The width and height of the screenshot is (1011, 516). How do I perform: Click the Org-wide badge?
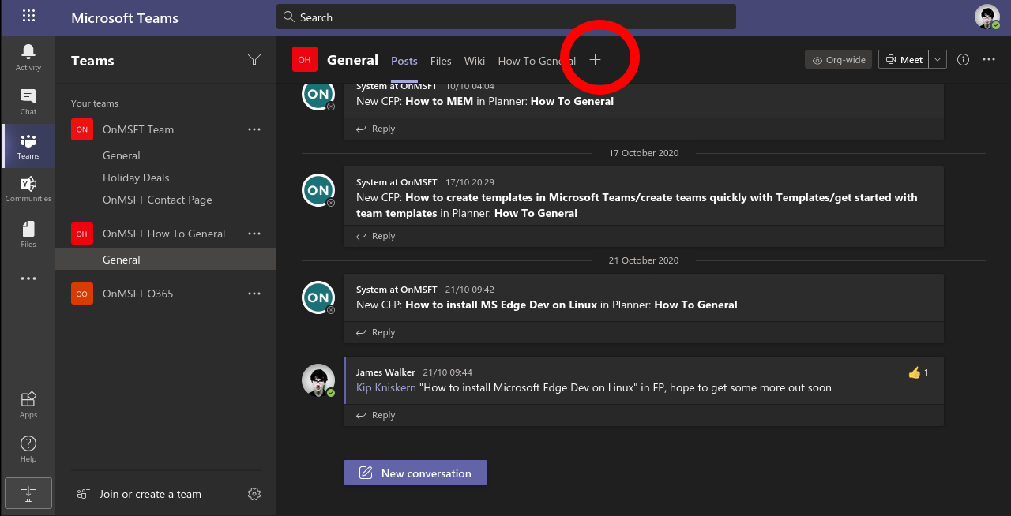tap(838, 59)
